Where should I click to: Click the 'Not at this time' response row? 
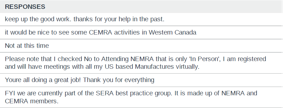click(141, 46)
